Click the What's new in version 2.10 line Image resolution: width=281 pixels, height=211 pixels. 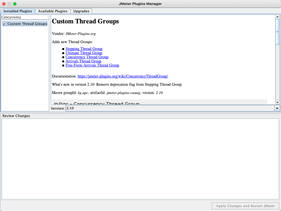(x=117, y=85)
